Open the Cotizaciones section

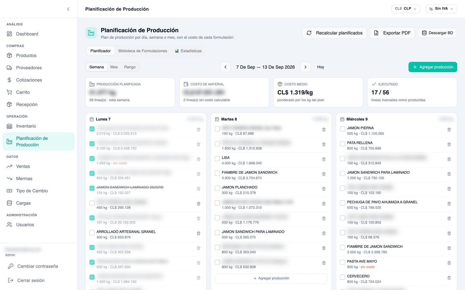click(x=38, y=80)
